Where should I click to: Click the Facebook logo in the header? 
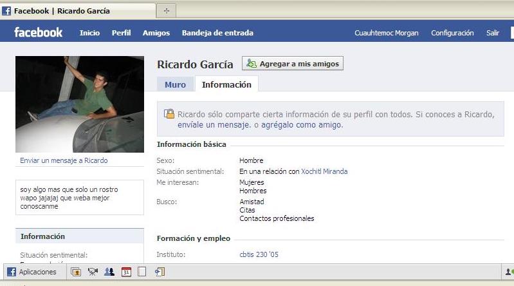click(x=39, y=33)
